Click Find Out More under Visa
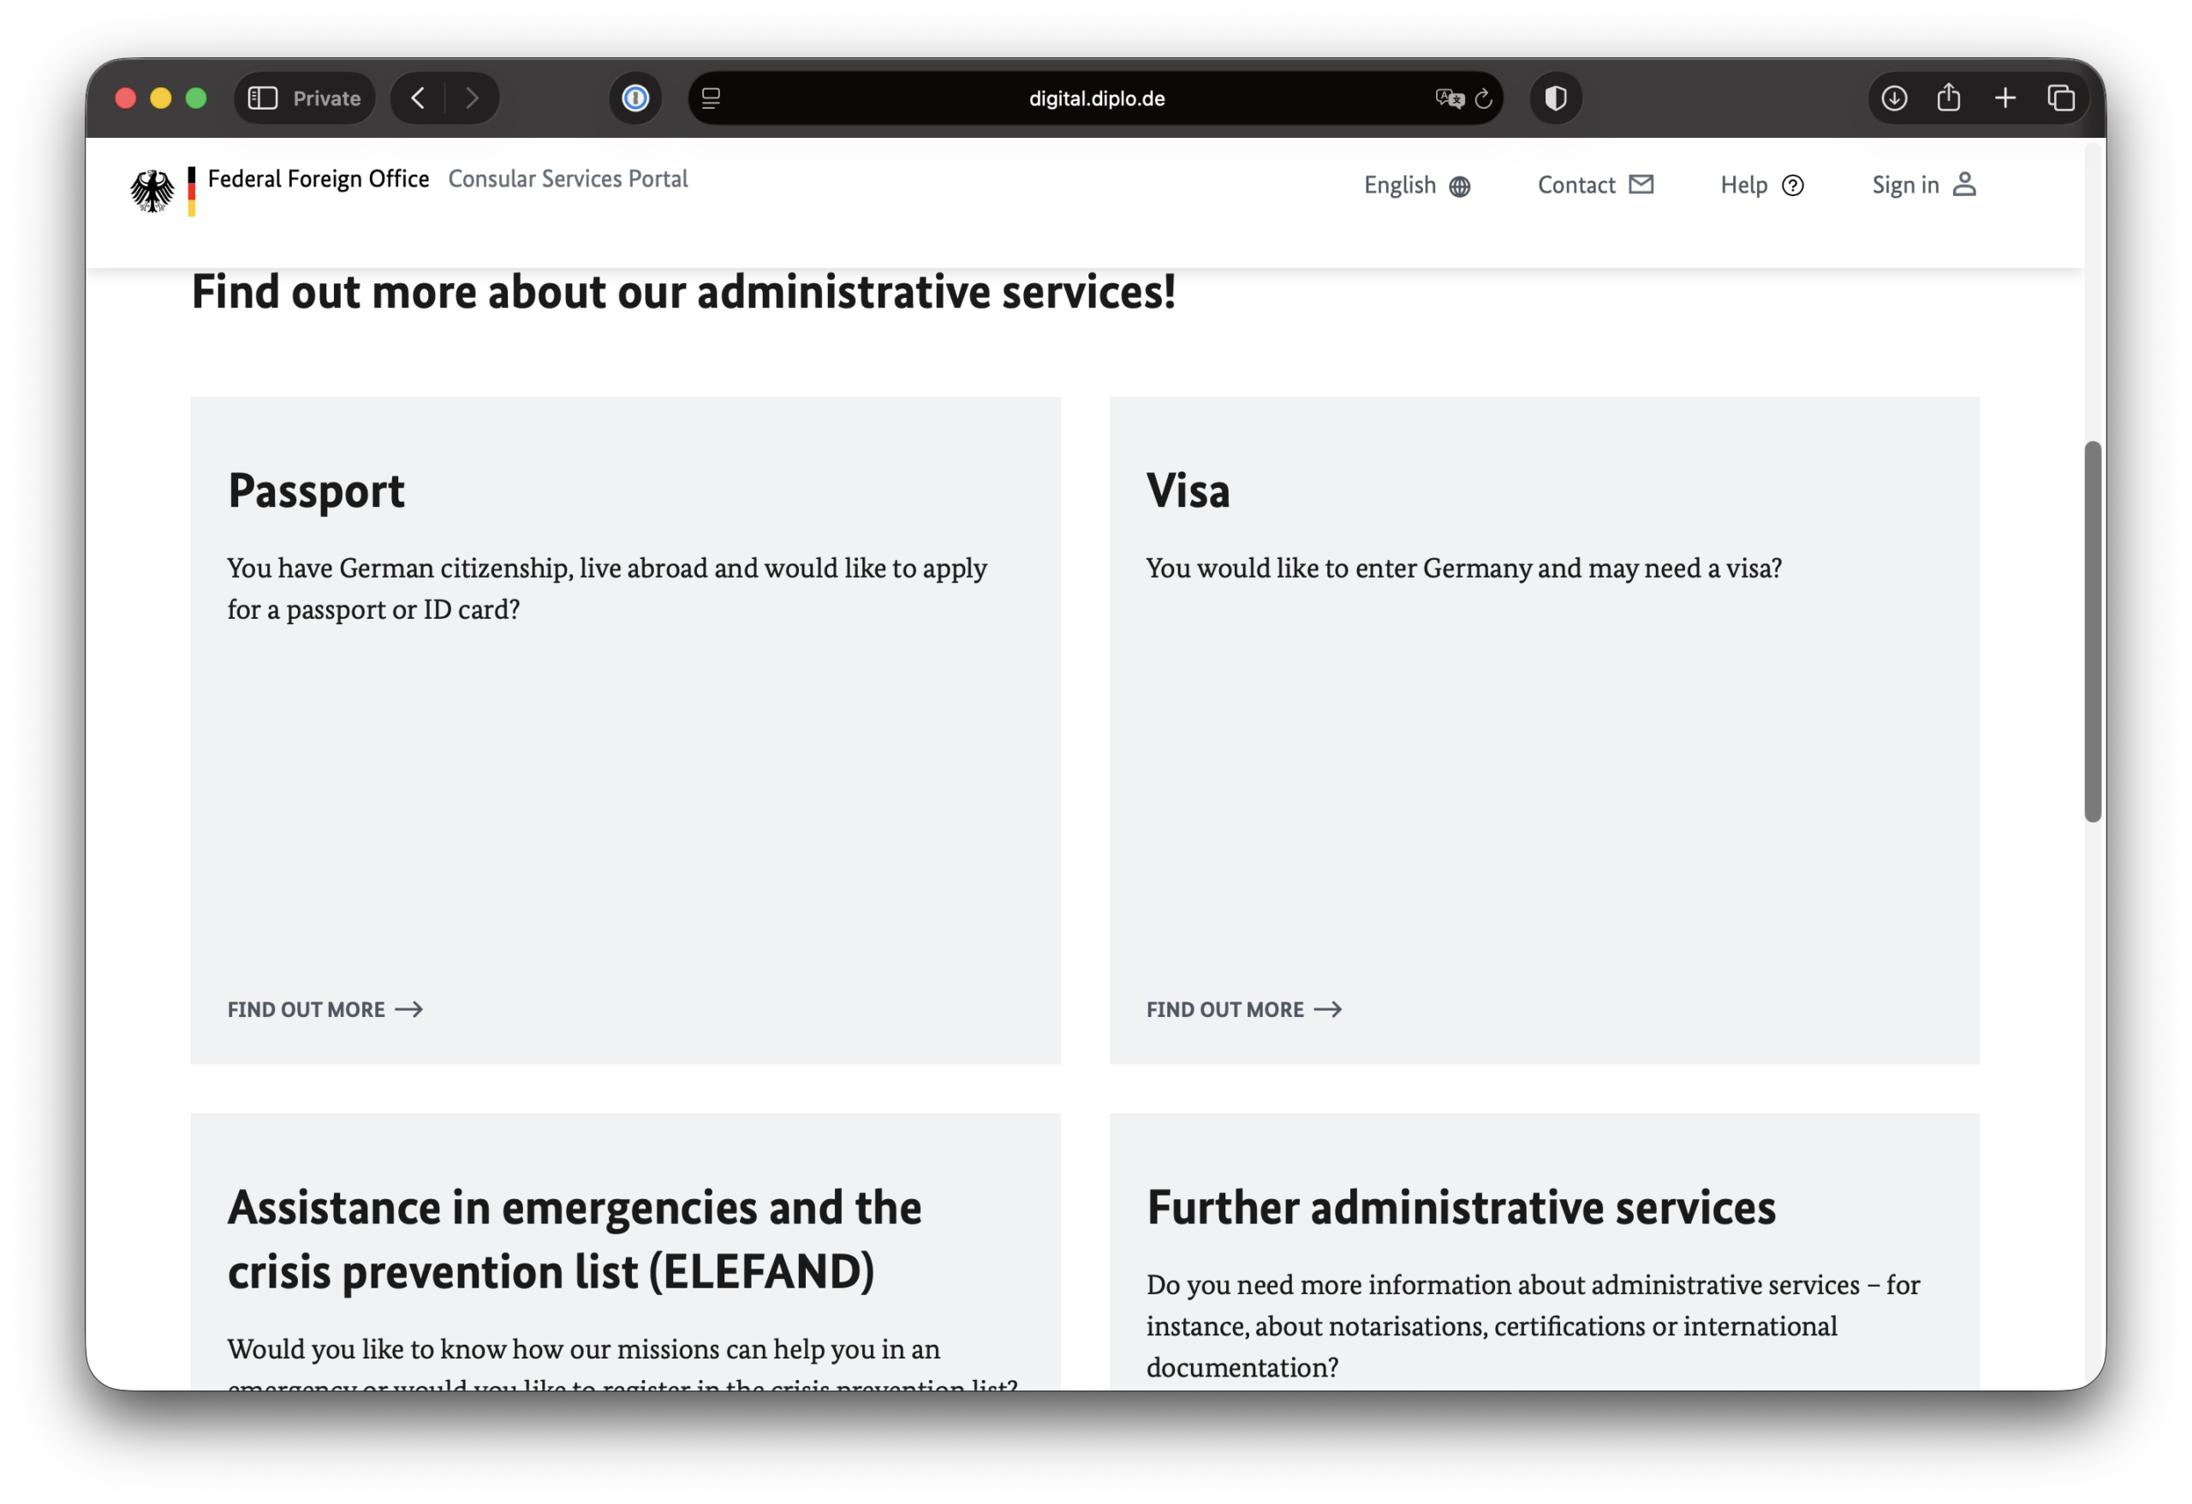The height and width of the screenshot is (1504, 2192). point(1243,1010)
